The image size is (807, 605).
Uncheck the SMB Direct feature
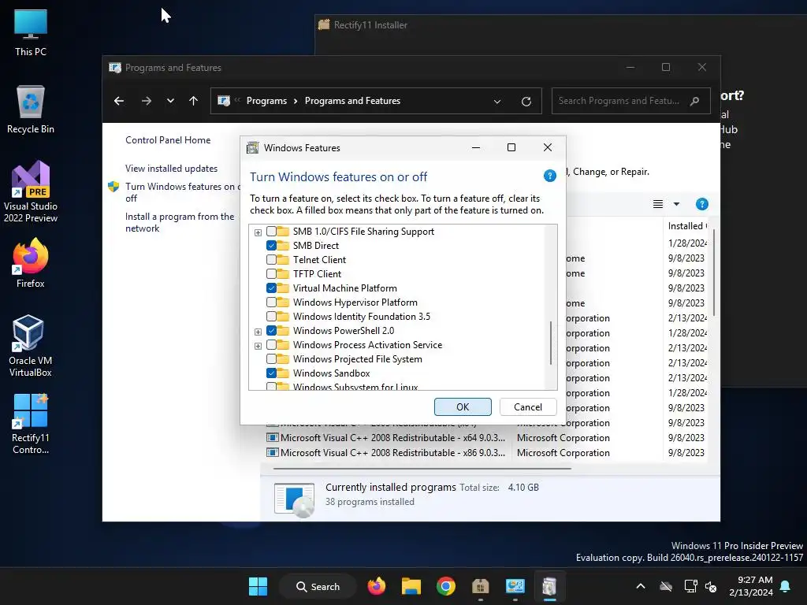point(271,246)
